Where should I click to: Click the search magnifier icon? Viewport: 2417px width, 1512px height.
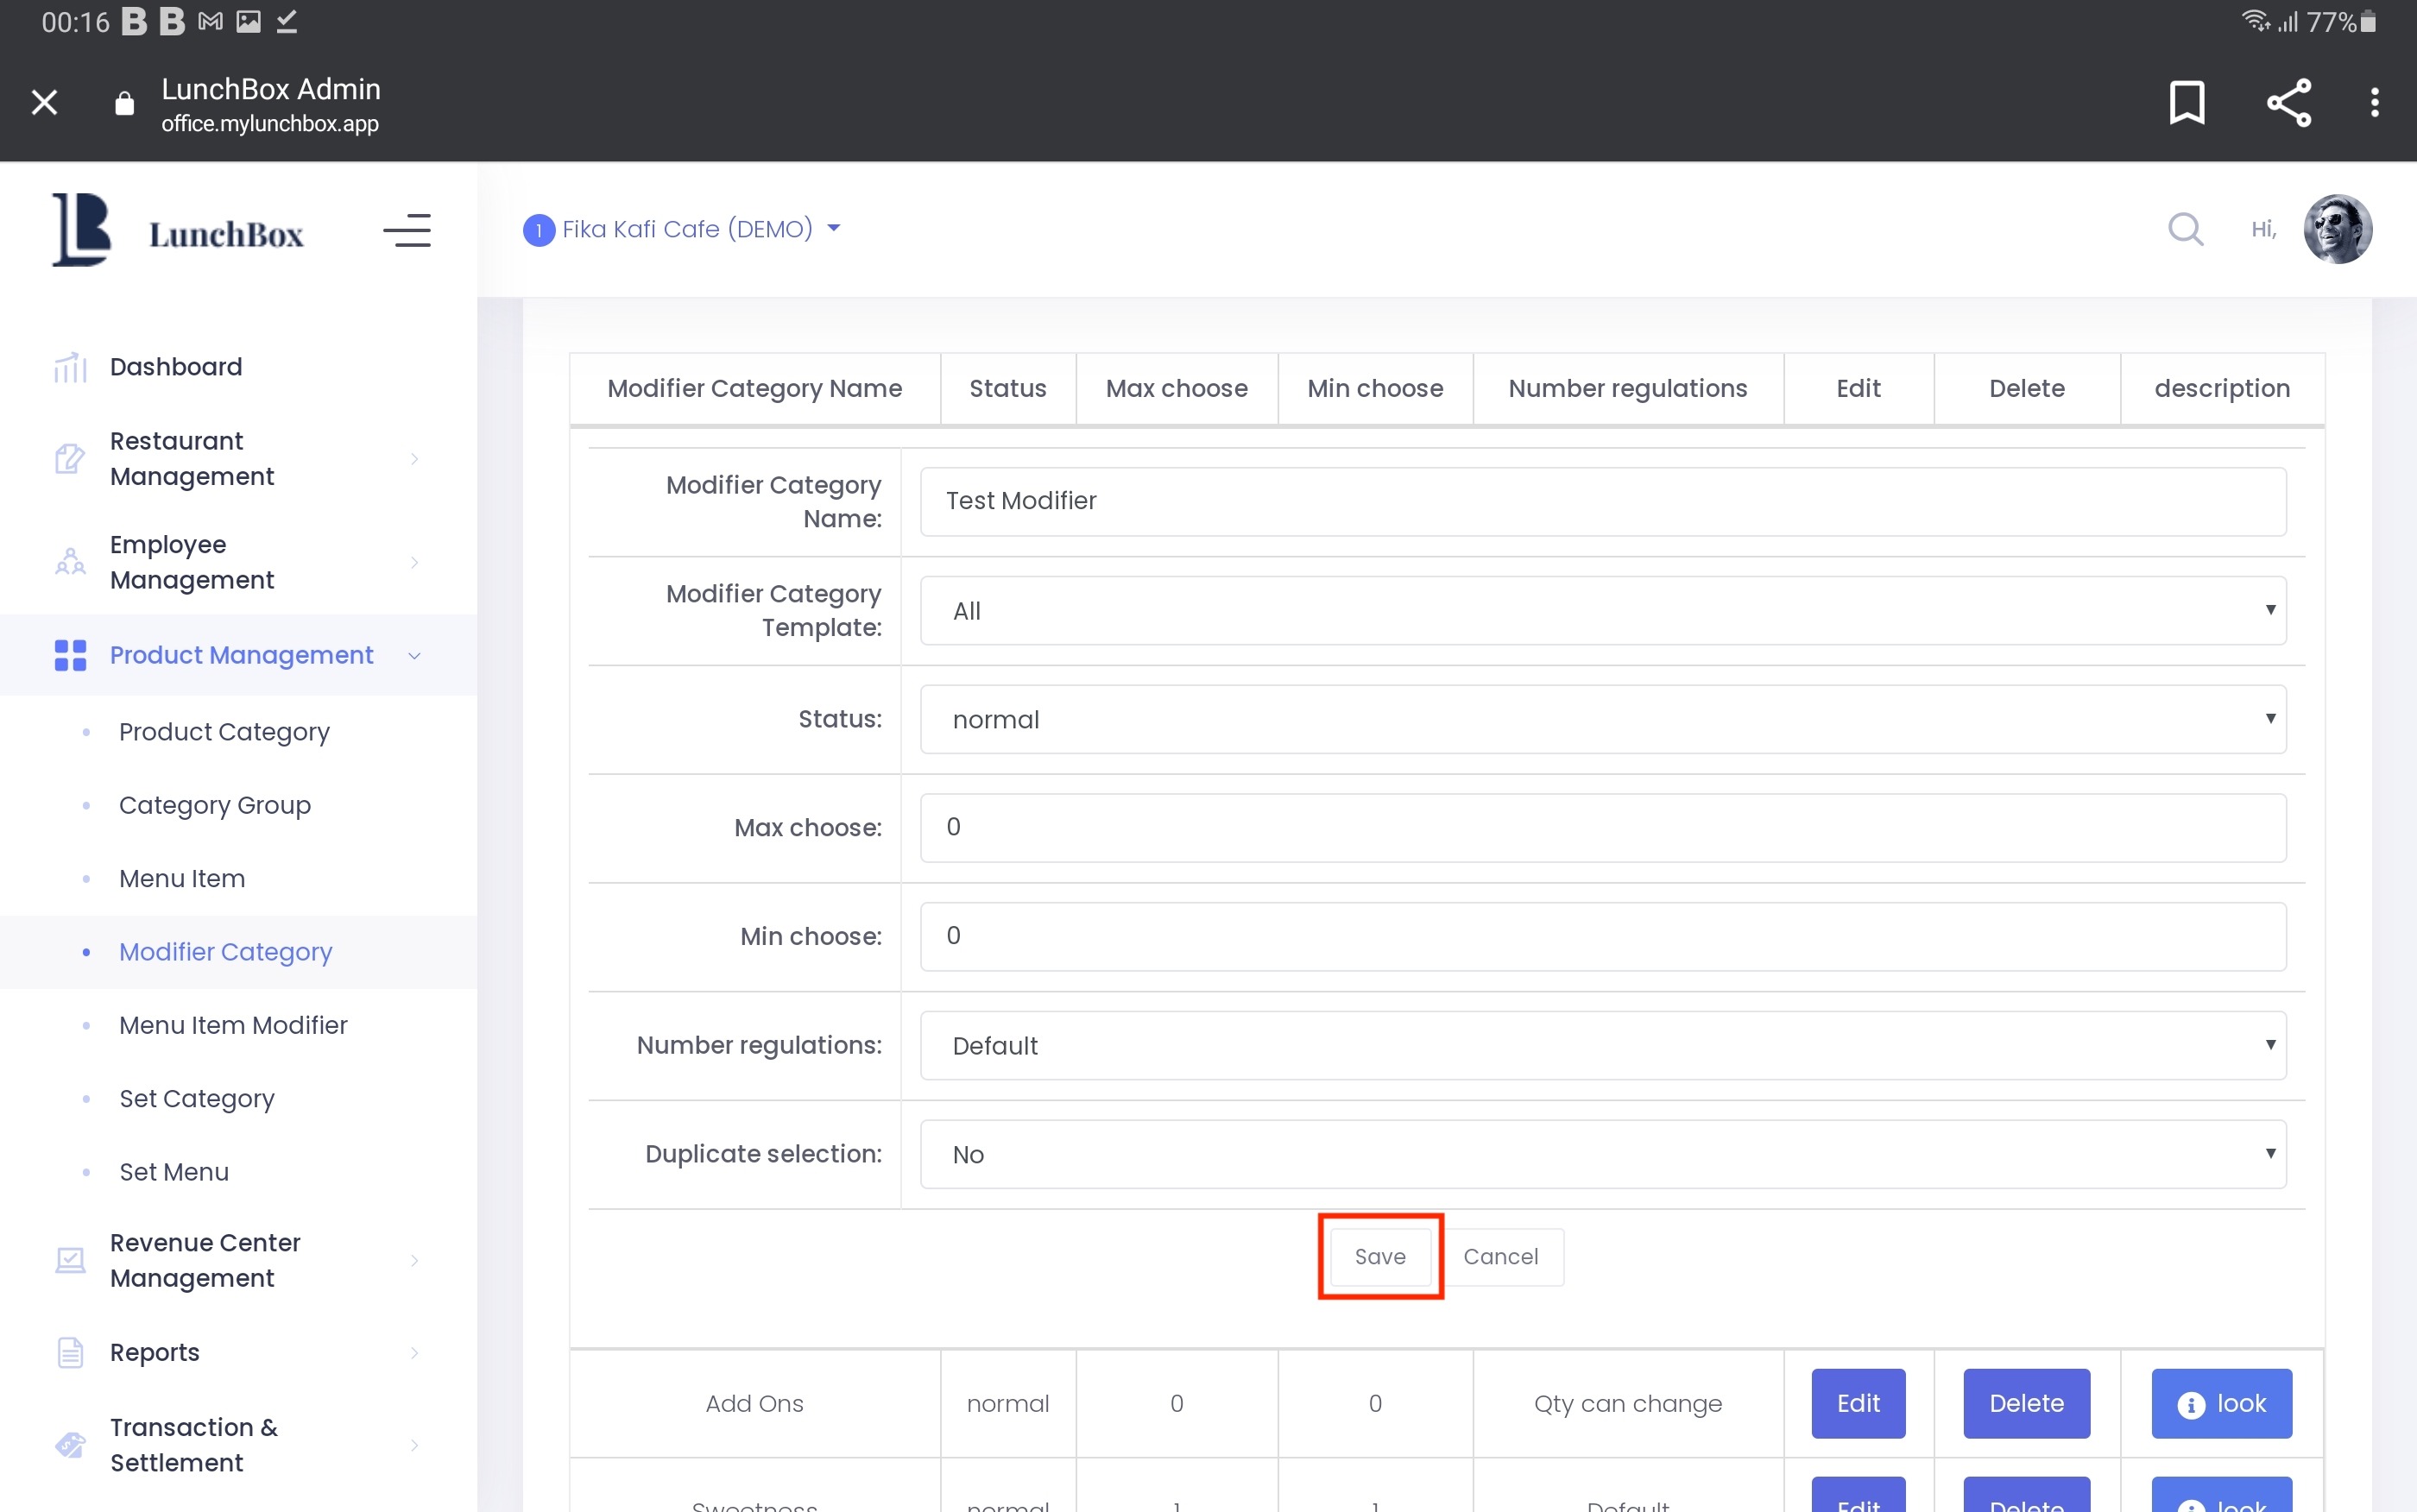(x=2185, y=229)
